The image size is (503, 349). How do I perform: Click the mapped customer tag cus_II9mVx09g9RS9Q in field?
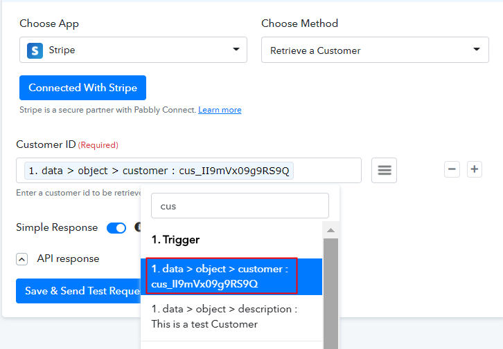[x=159, y=171]
